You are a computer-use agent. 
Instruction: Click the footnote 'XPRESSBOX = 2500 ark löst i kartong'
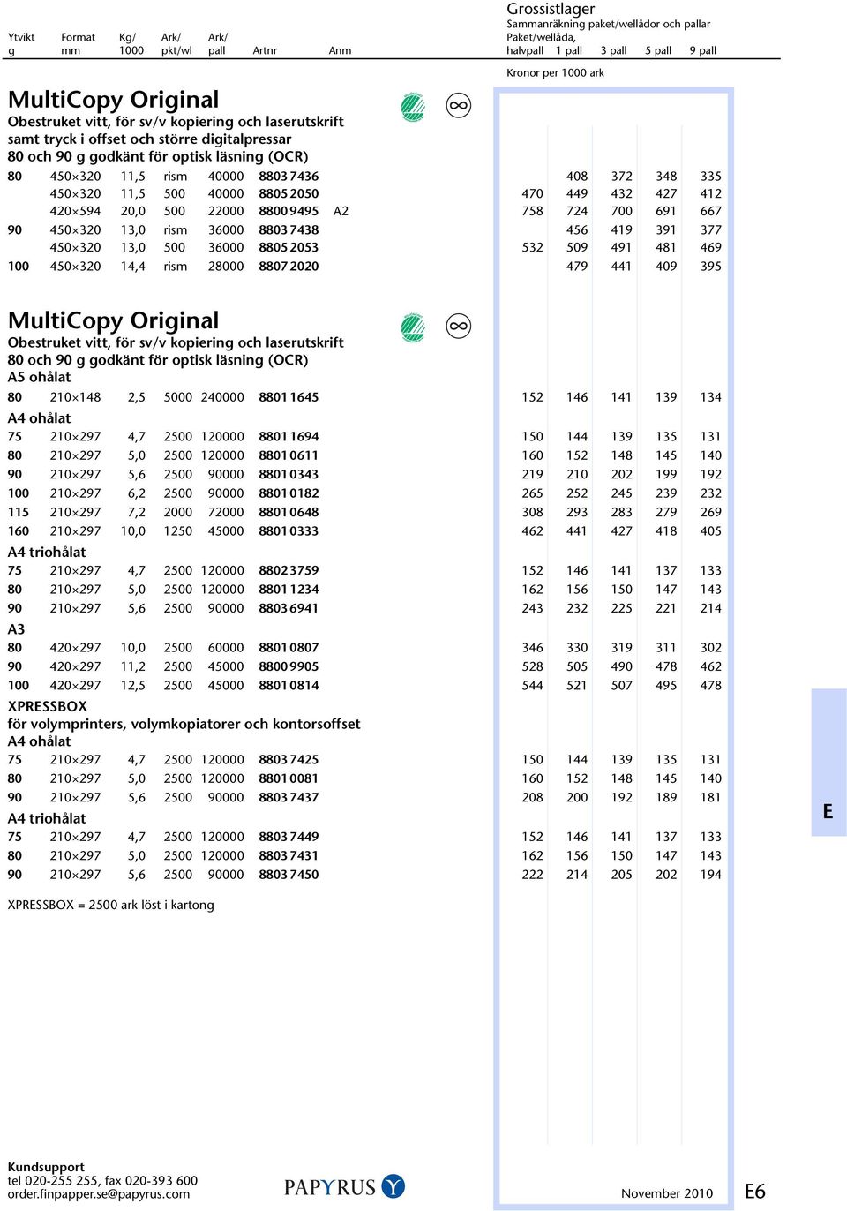(x=111, y=906)
